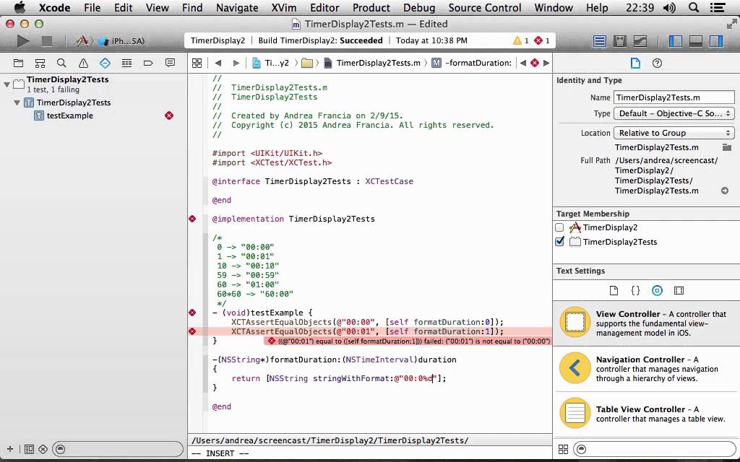Viewport: 740px width, 462px height.
Task: Open the Project navigator folder icon
Action: [18, 63]
